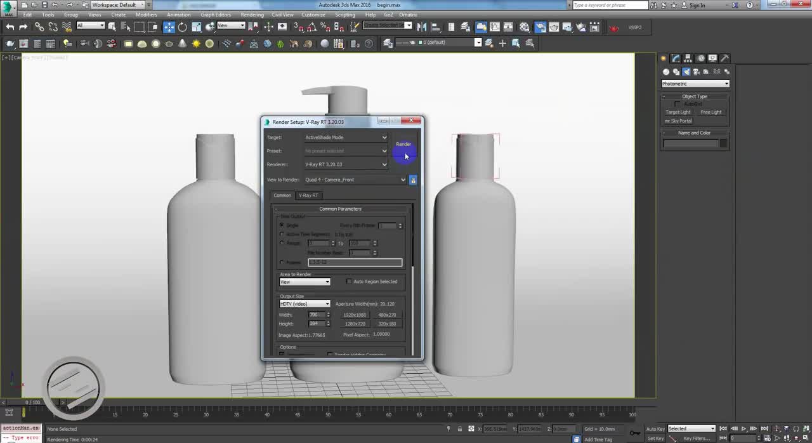Switch to the Common tab
Viewport: 812px width, 443px height.
click(282, 195)
